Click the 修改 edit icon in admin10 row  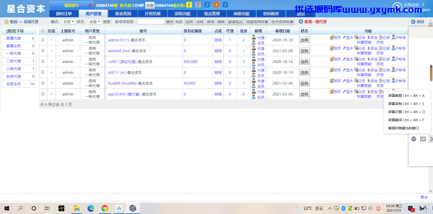tap(332, 38)
